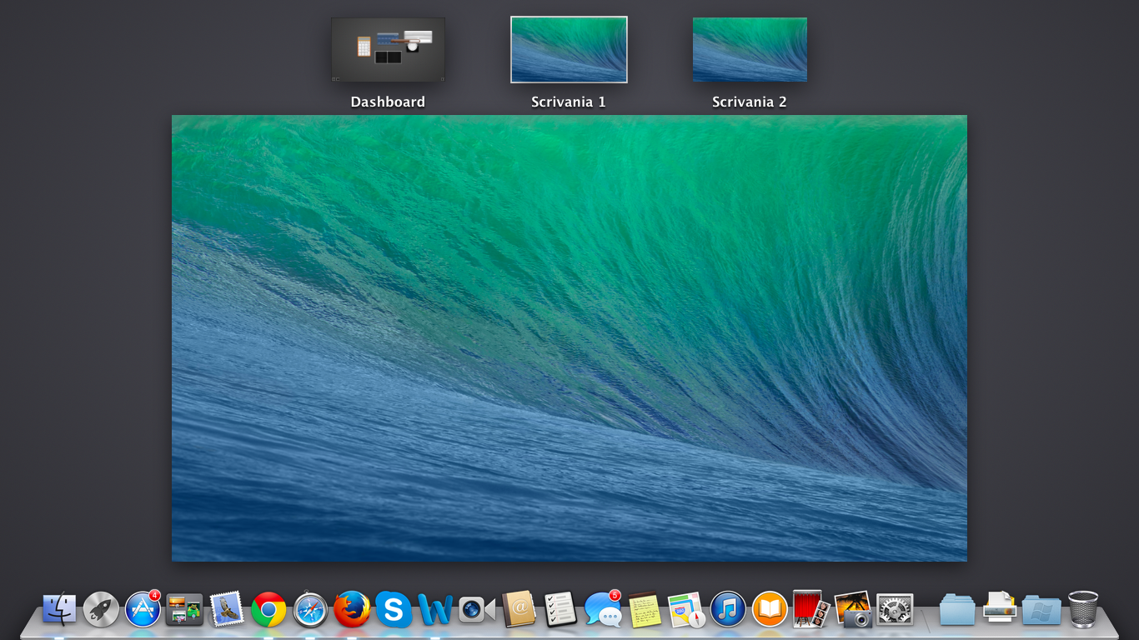Click the Mail stamp icon

click(x=226, y=609)
